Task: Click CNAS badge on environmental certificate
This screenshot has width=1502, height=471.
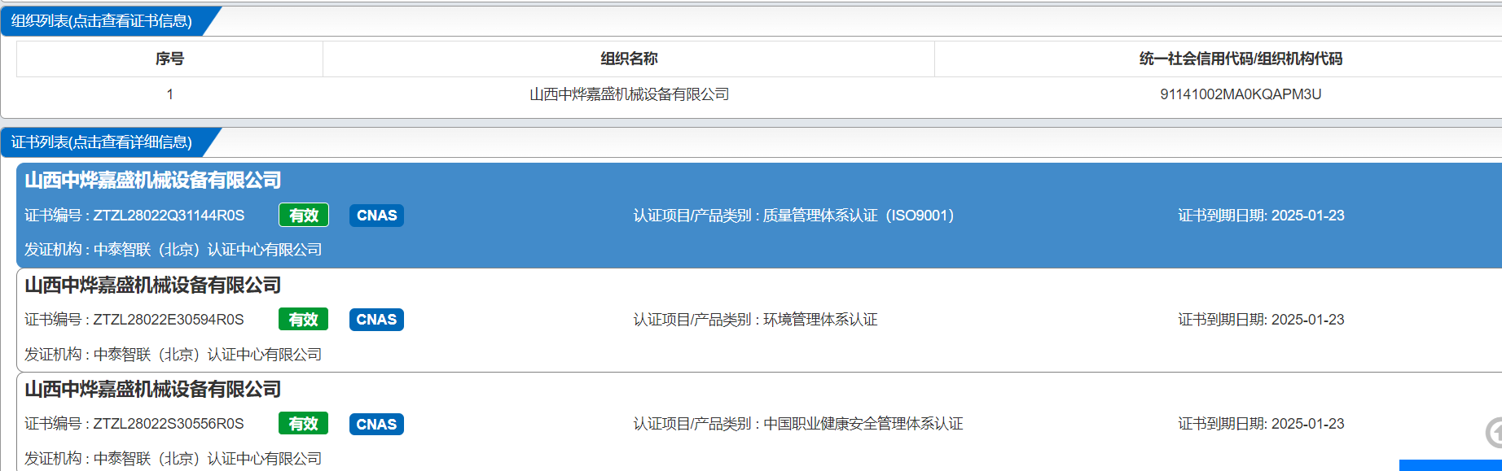Action: click(x=376, y=319)
